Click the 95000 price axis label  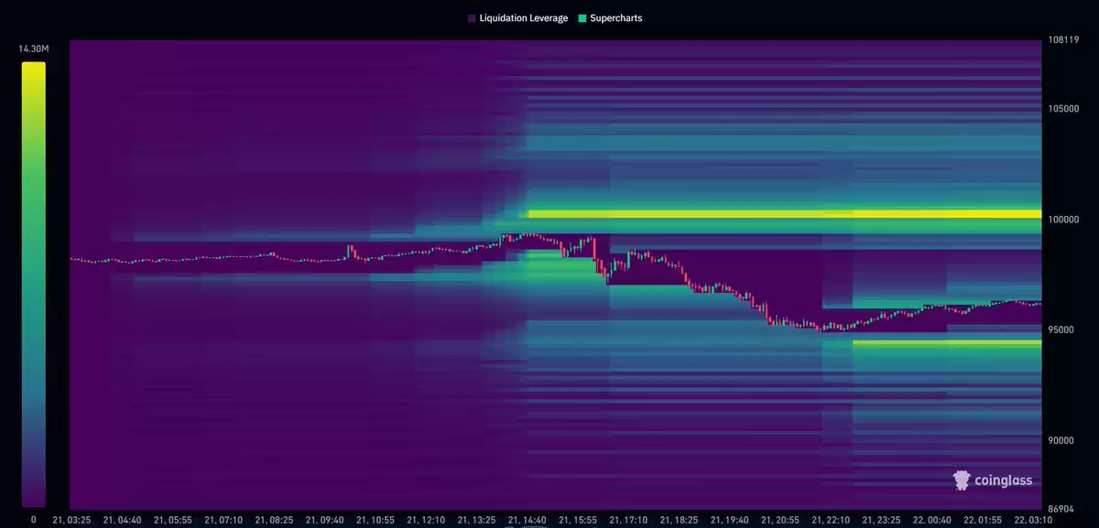(1060, 329)
